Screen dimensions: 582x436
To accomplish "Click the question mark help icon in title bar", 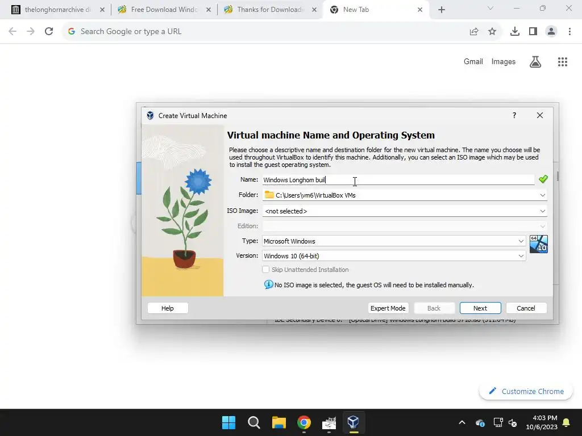I will (x=514, y=115).
